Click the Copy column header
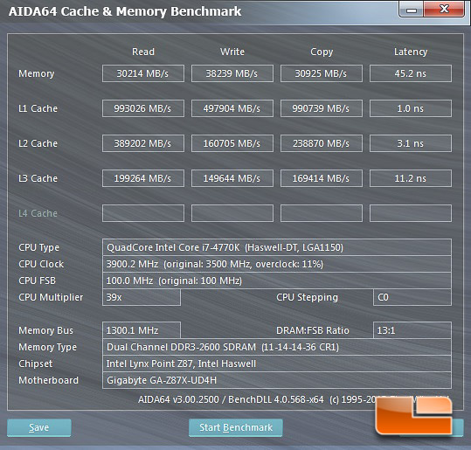 [x=322, y=52]
